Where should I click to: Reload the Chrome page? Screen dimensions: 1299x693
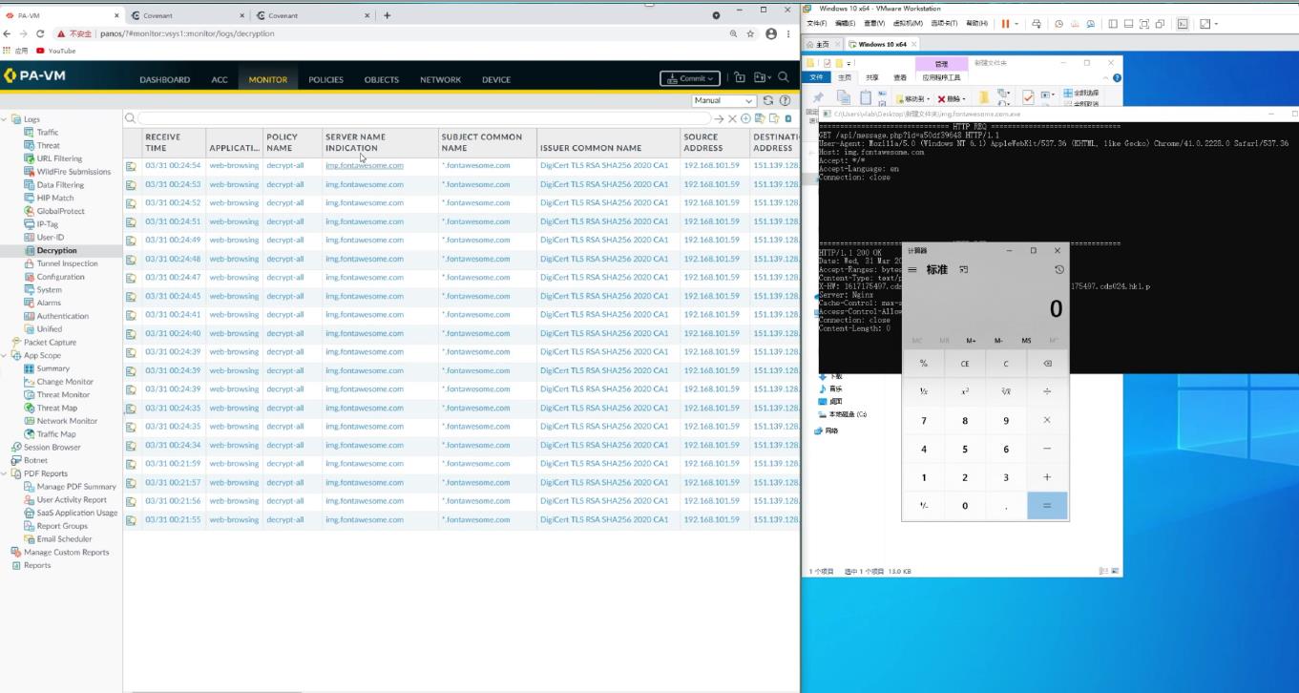point(39,33)
